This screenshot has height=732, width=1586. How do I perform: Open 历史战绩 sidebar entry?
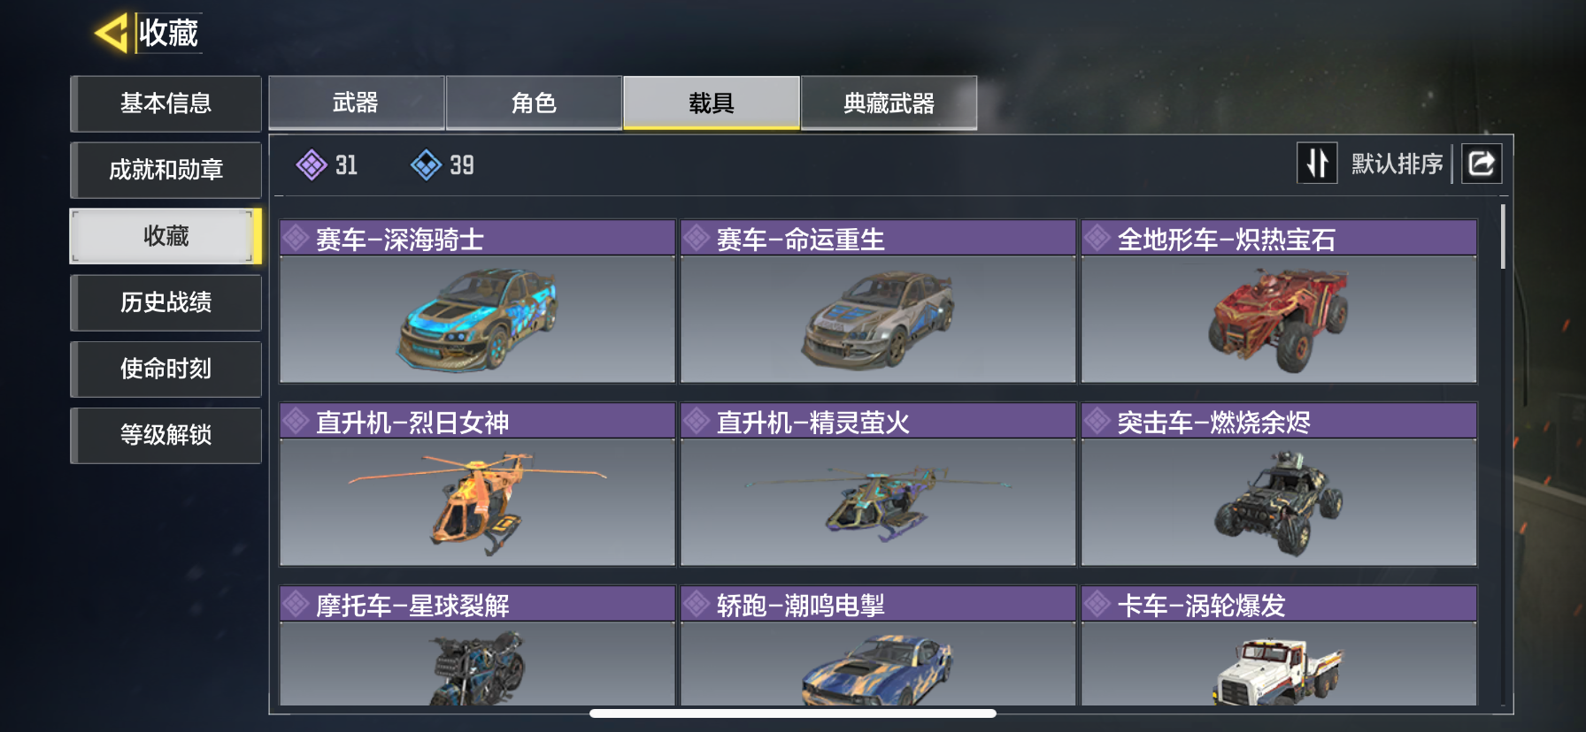click(166, 302)
